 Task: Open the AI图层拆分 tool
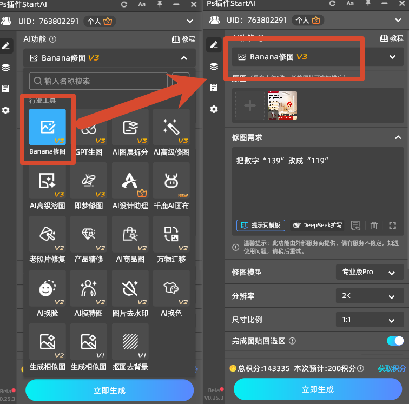[130, 127]
